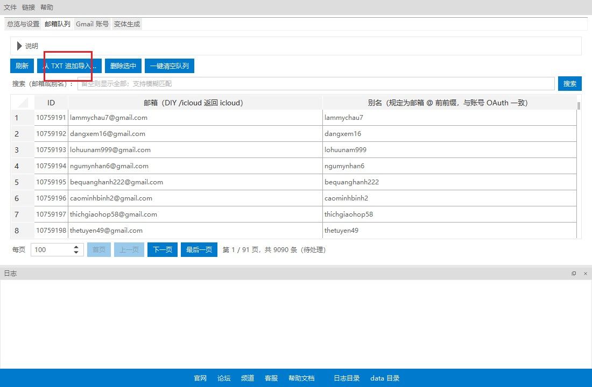
Task: Click 从 TXT 追加导入 button
Action: coord(69,66)
